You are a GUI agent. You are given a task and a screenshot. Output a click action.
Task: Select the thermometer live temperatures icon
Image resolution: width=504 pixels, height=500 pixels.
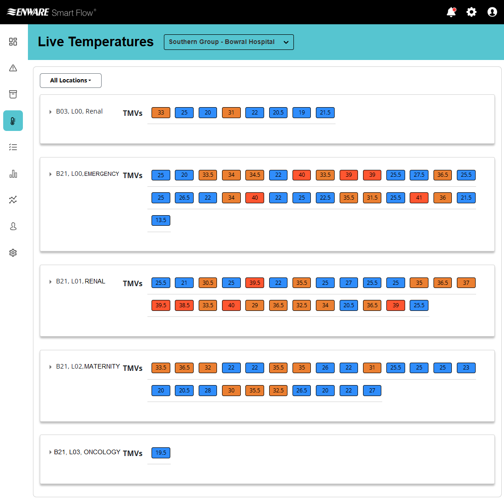pos(13,121)
